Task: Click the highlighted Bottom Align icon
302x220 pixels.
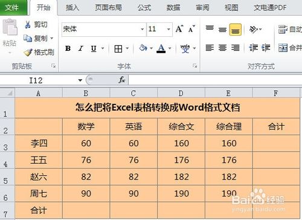Action: 236,30
